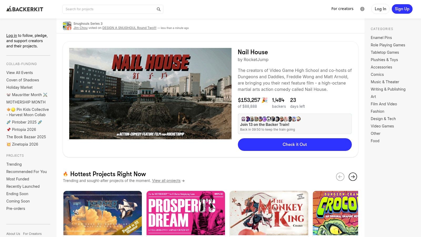The image size is (421, 237).
Task: Click the Snughouls Series 3 avatar
Action: coord(67,26)
